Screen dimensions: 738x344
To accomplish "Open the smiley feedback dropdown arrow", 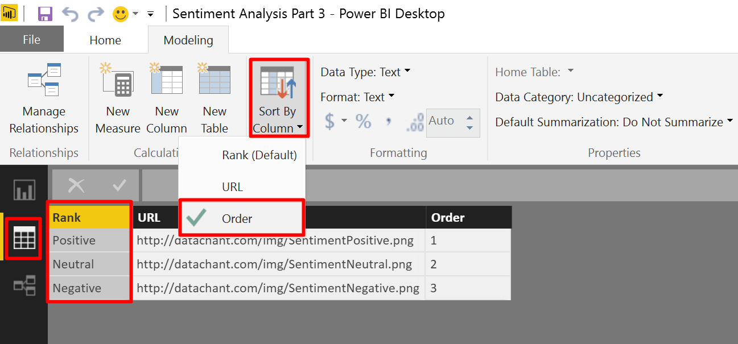I will click(x=135, y=14).
